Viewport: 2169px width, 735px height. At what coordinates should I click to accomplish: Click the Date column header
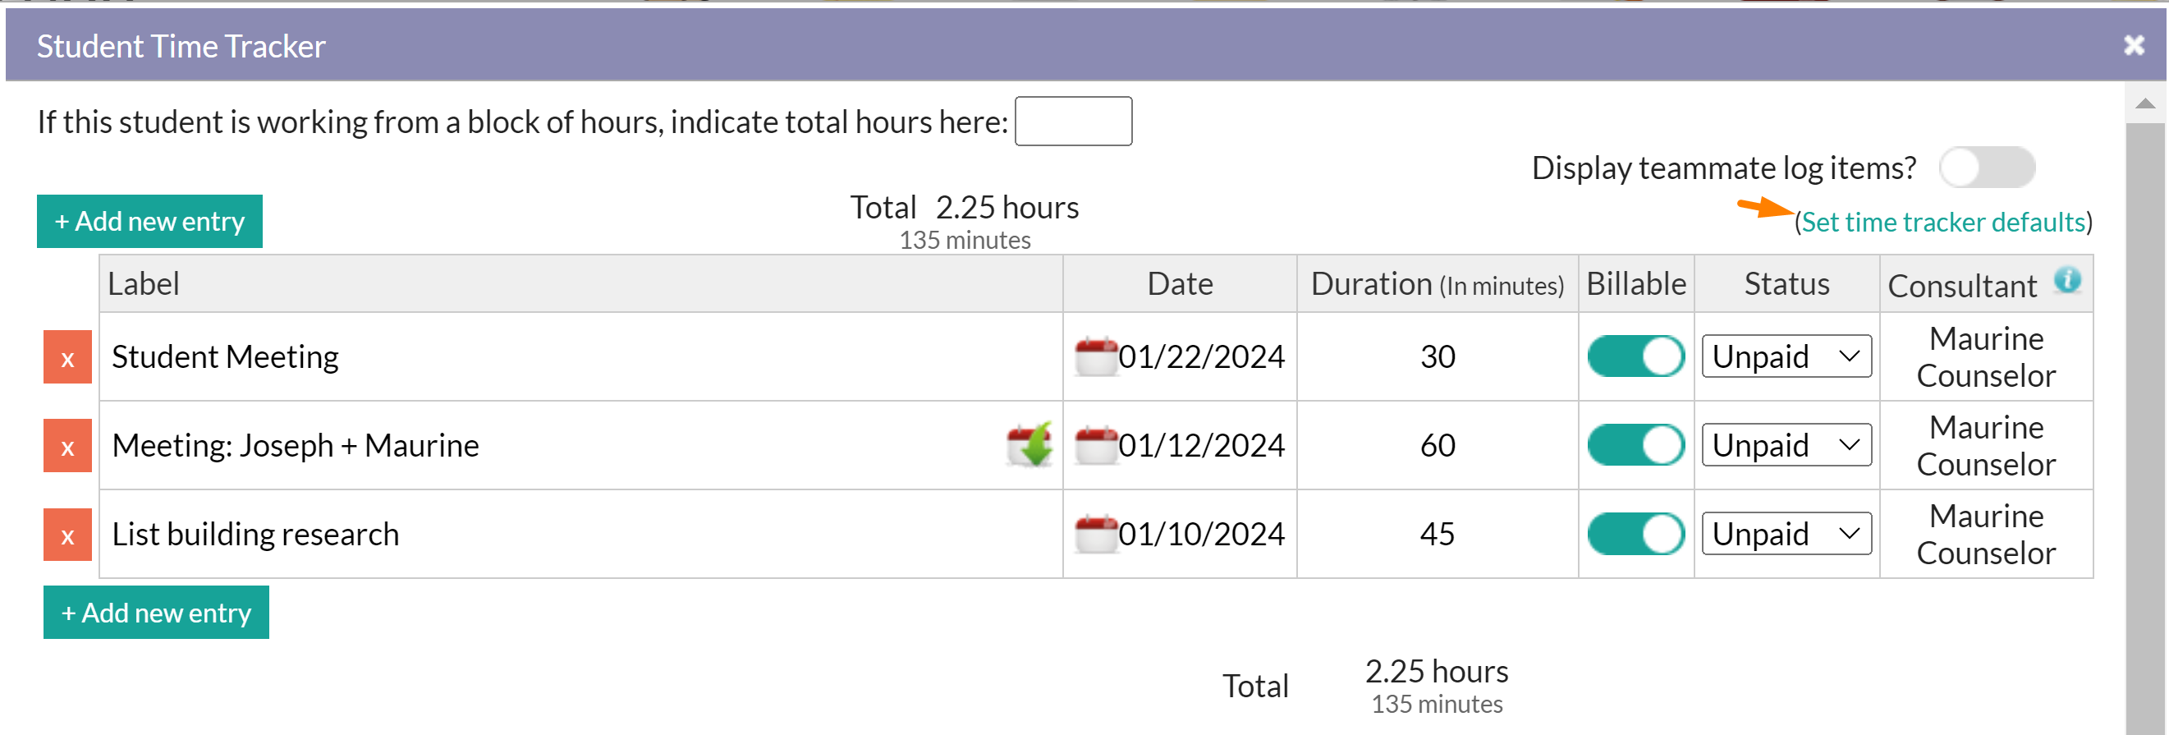pyautogui.click(x=1180, y=283)
